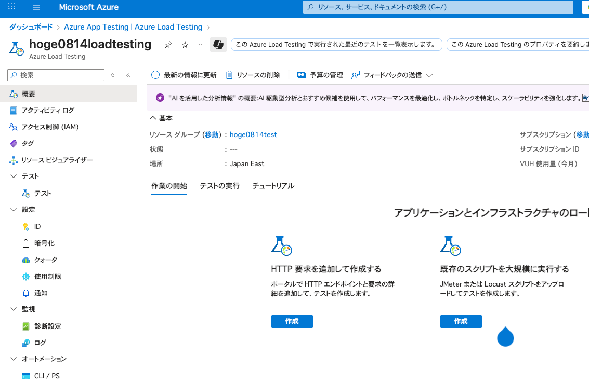This screenshot has width=589, height=382.
Task: Click the Load Testing flask icon beside the resource title
Action: tap(16, 48)
